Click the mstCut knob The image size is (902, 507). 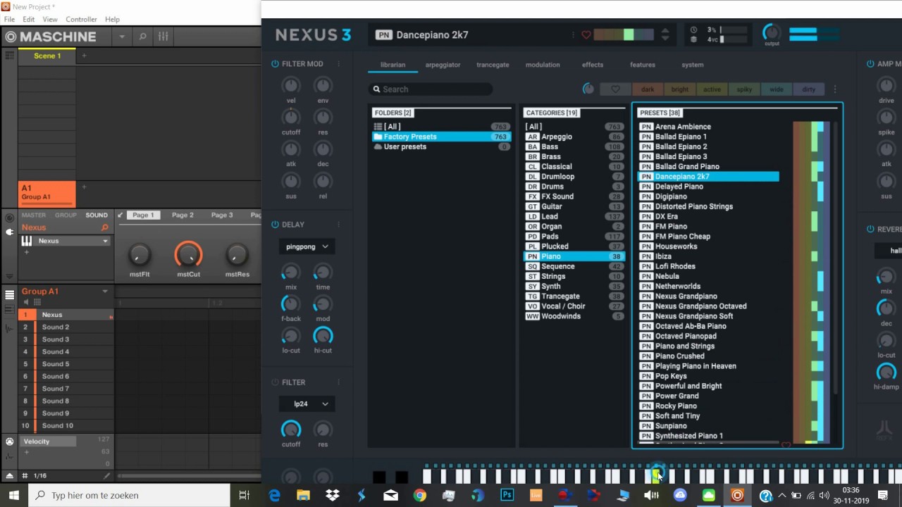188,254
